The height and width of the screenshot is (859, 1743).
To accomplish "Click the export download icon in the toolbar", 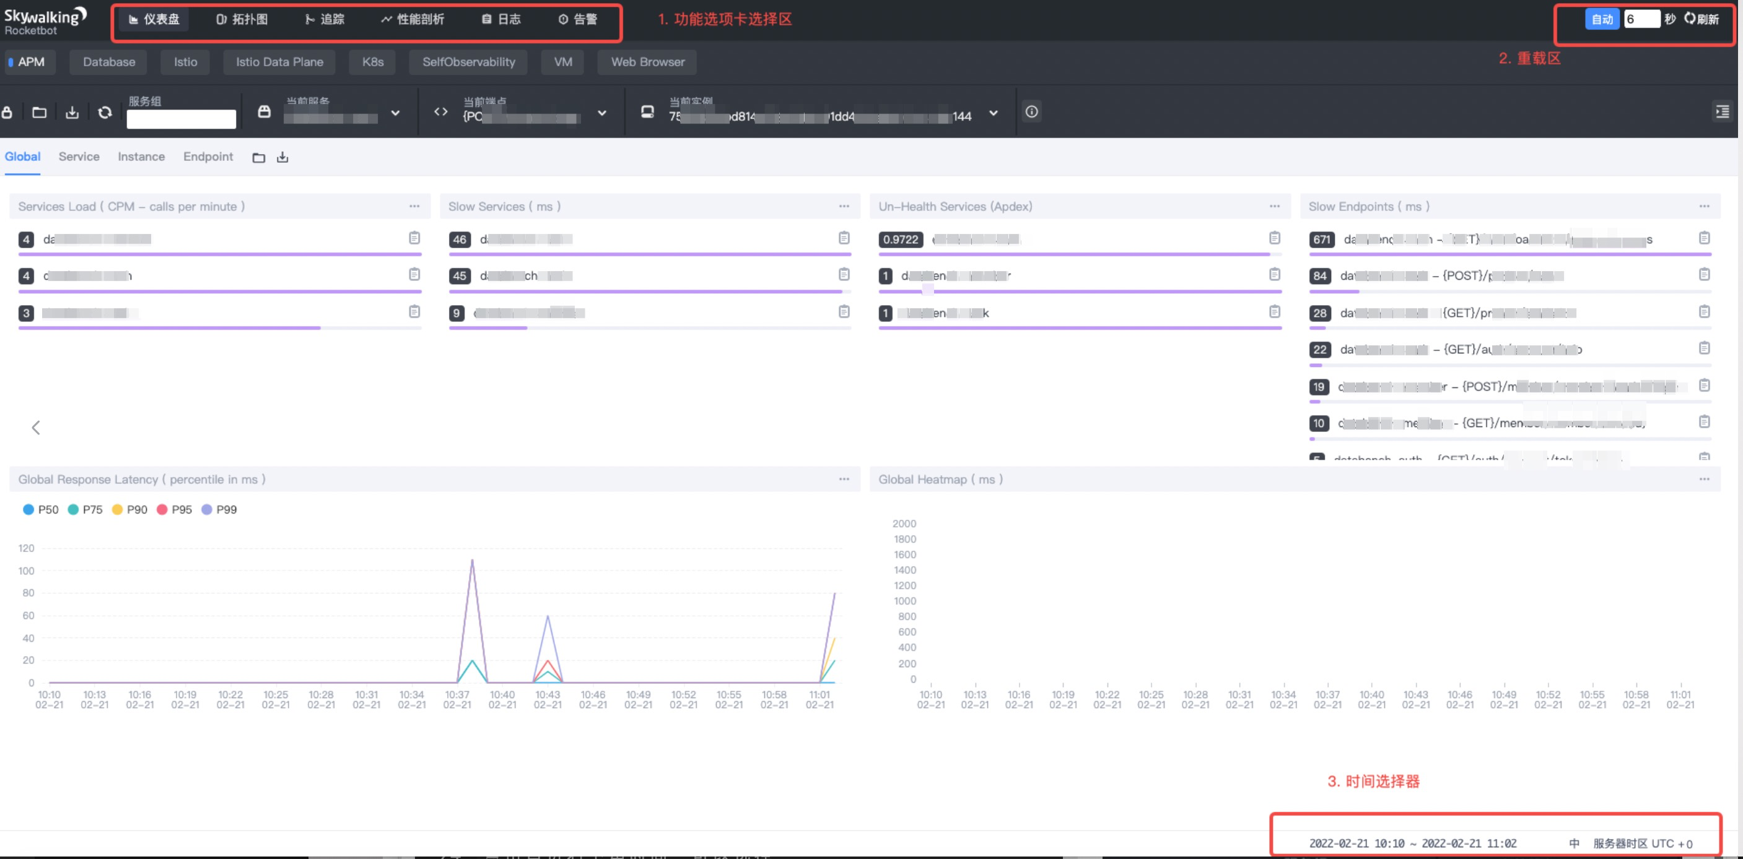I will [x=72, y=113].
